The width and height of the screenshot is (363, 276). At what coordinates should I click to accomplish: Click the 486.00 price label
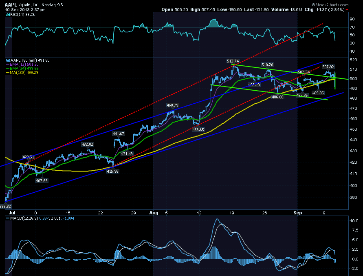pos(277,97)
